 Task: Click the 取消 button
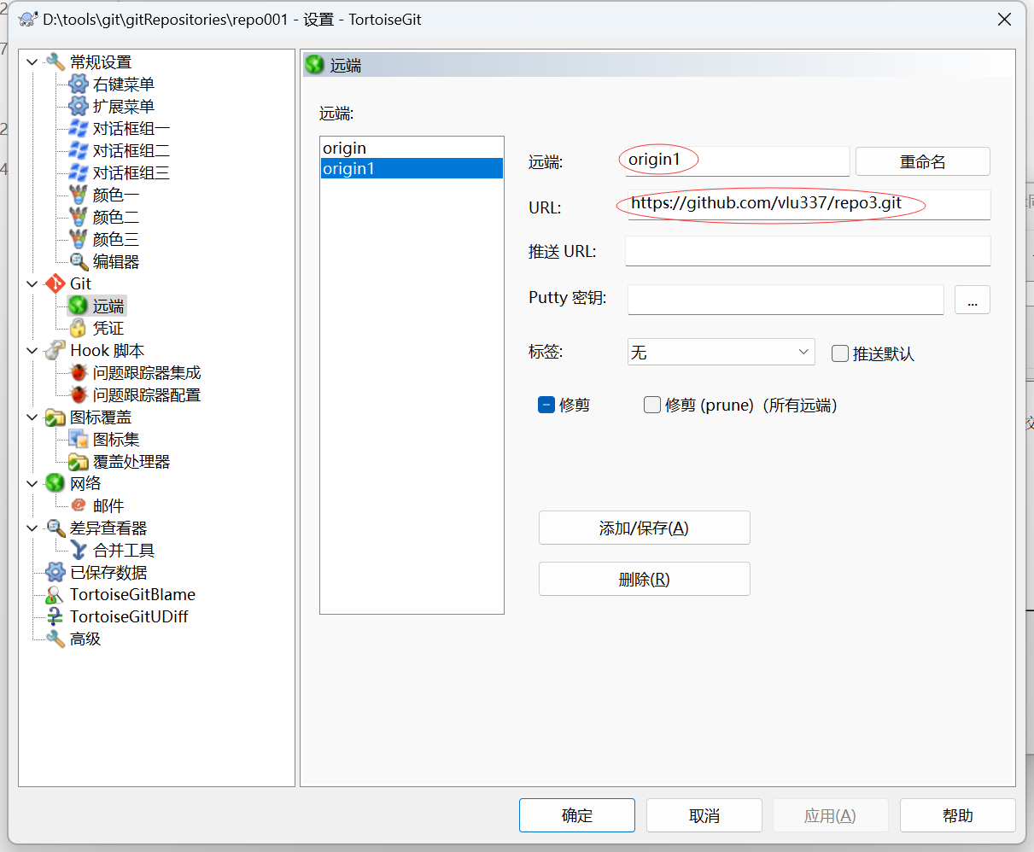click(704, 815)
